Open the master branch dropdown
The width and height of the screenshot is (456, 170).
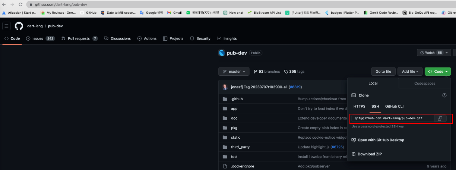234,72
